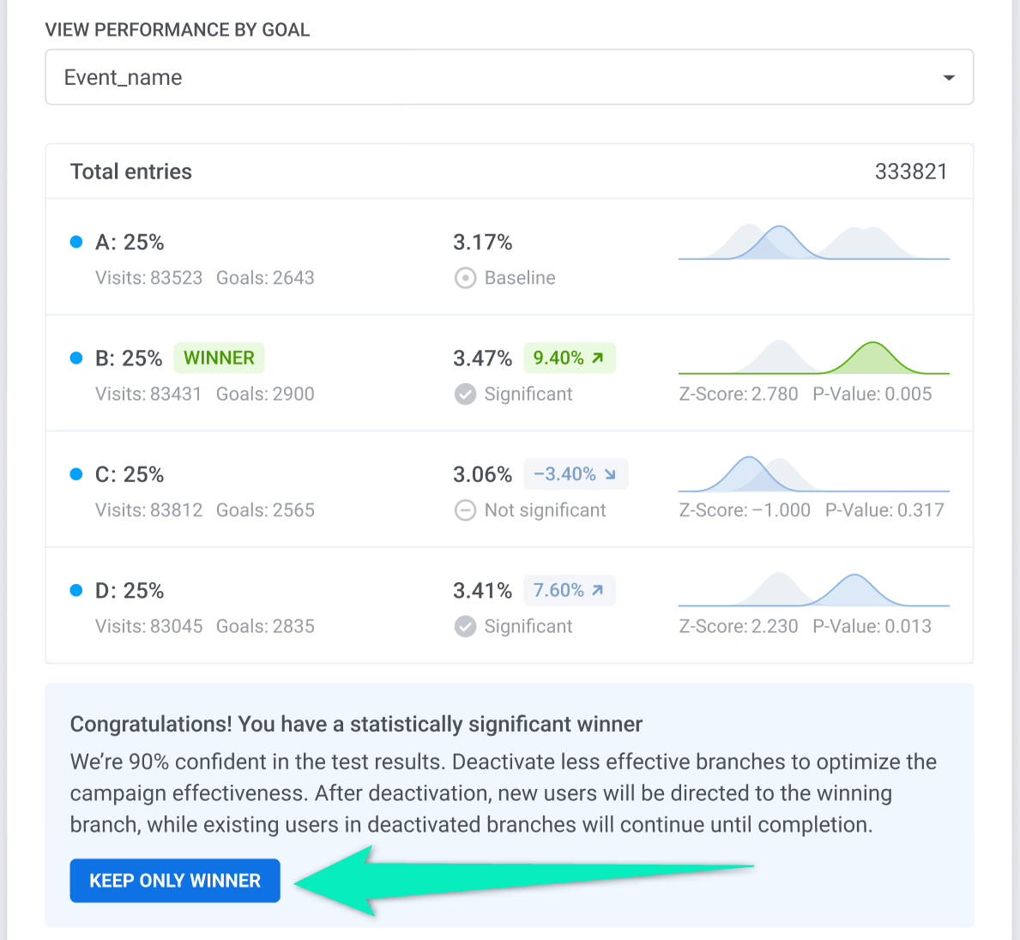This screenshot has width=1020, height=940.
Task: Click the green WINNER badge
Action: pos(219,359)
